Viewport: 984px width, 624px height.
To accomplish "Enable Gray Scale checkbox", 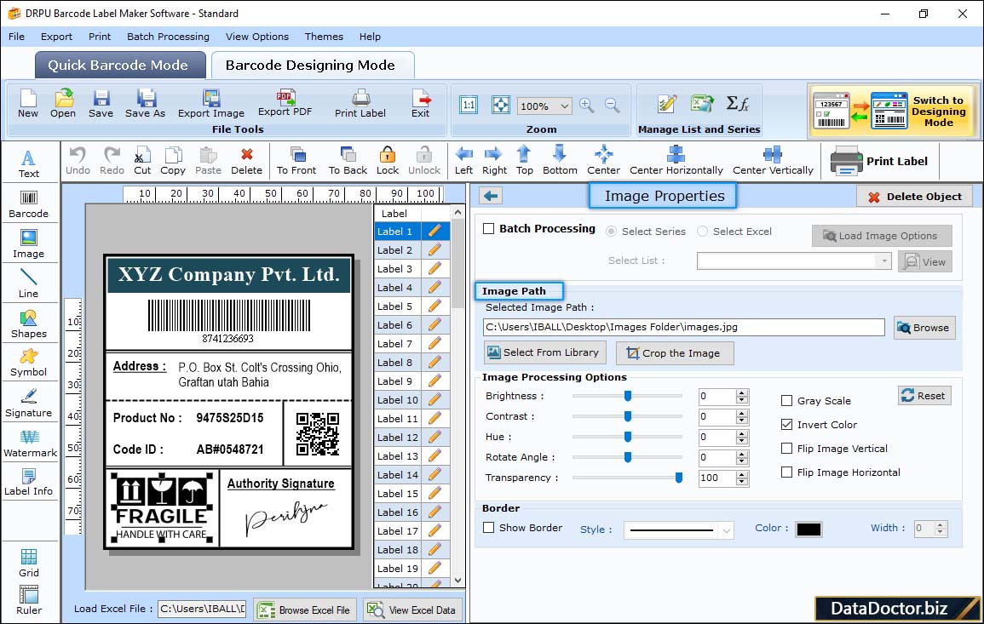I will click(786, 401).
